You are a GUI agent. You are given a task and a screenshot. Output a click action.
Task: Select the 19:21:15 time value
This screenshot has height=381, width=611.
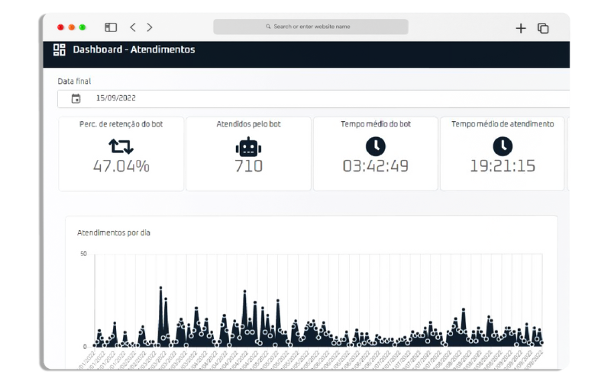(503, 166)
